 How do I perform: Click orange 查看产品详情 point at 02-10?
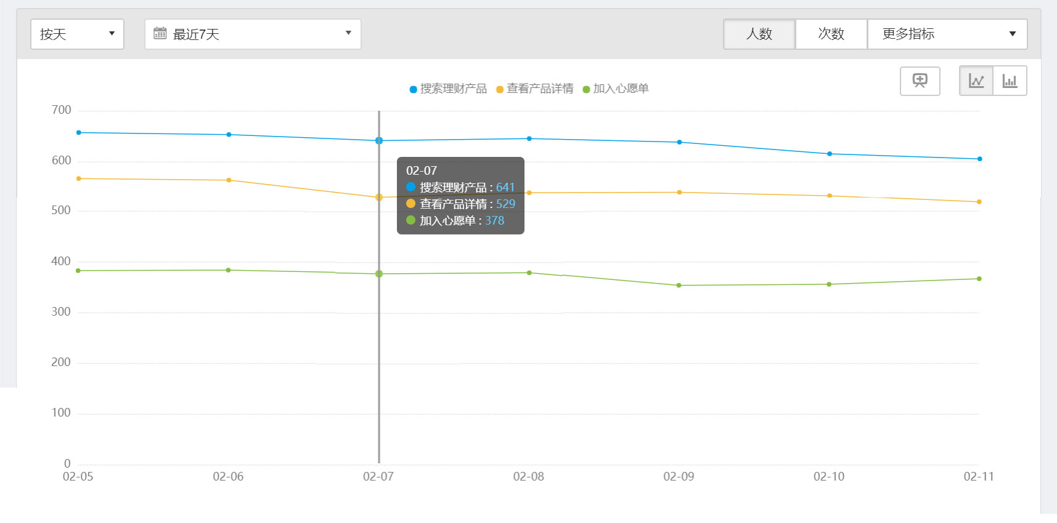[x=830, y=196]
